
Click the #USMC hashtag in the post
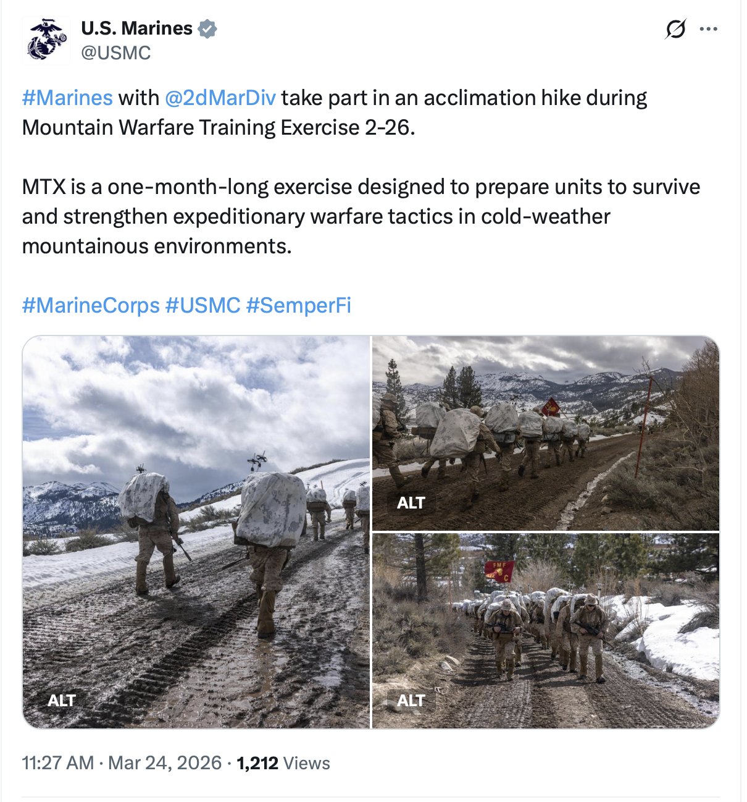(203, 305)
